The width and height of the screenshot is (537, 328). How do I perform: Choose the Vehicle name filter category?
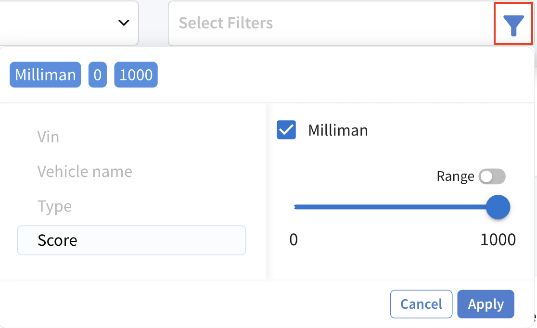pos(85,171)
